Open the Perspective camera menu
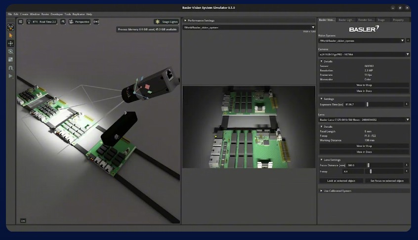 tap(80, 22)
